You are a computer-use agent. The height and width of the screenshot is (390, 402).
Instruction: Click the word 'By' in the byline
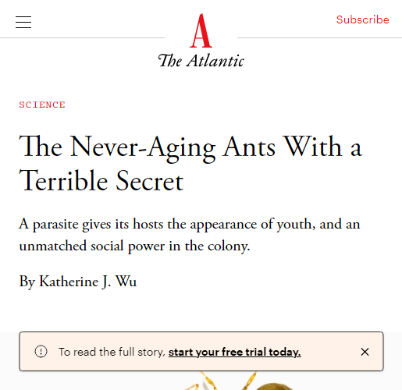27,282
